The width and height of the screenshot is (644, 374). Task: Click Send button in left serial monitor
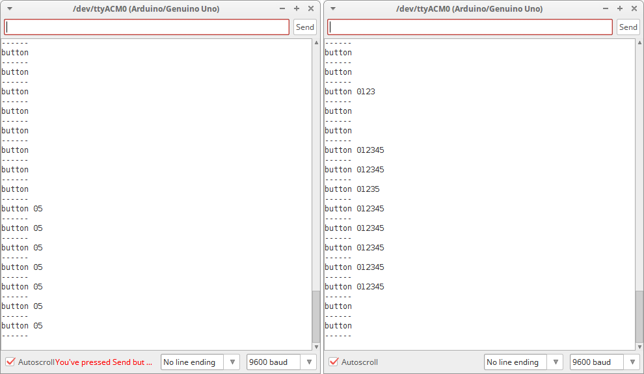coord(304,27)
